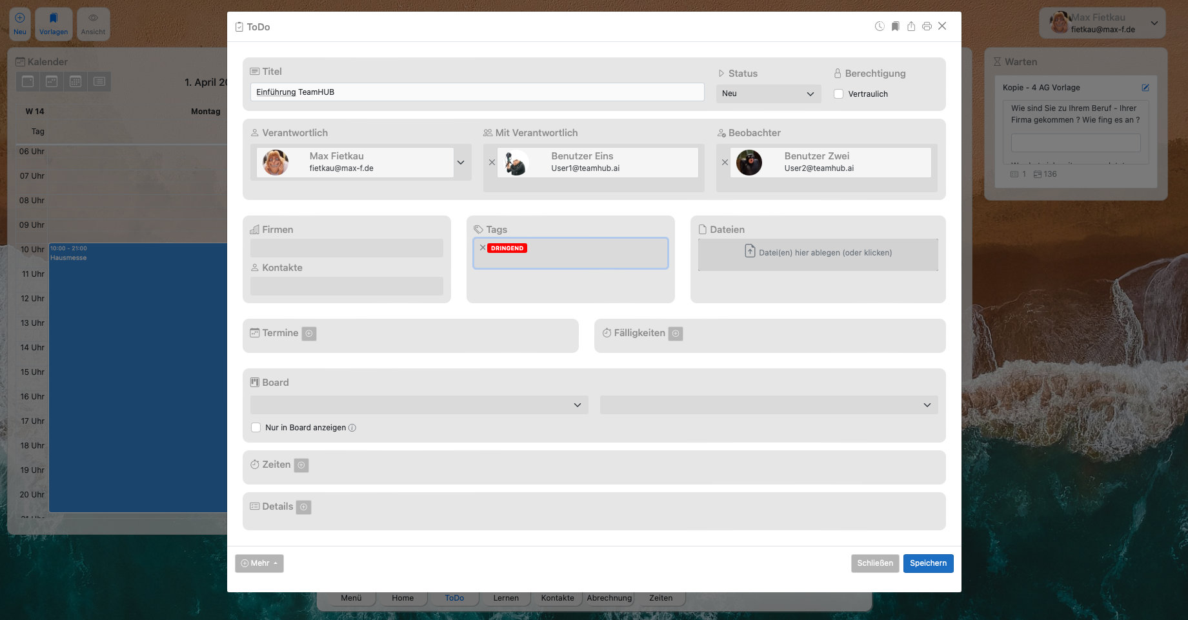Close the ToDo dialog with X
Image resolution: width=1188 pixels, height=620 pixels.
(942, 26)
